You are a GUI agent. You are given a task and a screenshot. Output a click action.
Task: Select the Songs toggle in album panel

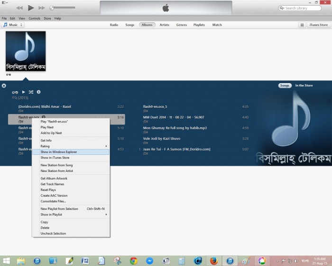click(x=285, y=85)
